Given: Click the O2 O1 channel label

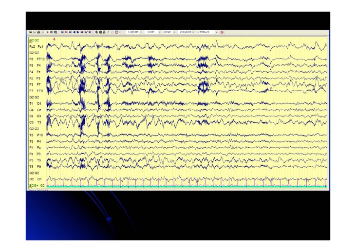Looking at the screenshot, I should [x=36, y=179].
